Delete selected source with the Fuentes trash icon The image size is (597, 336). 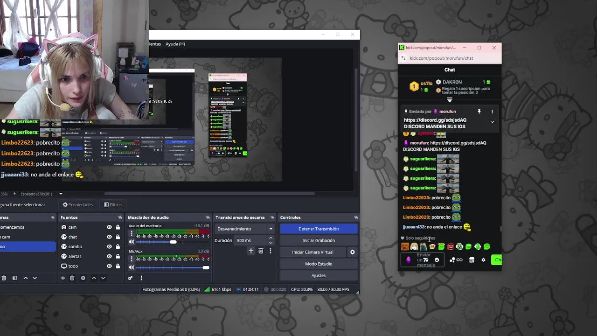coord(72,278)
